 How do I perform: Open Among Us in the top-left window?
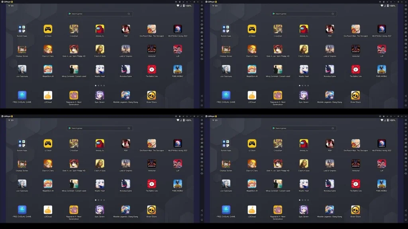coord(100,29)
